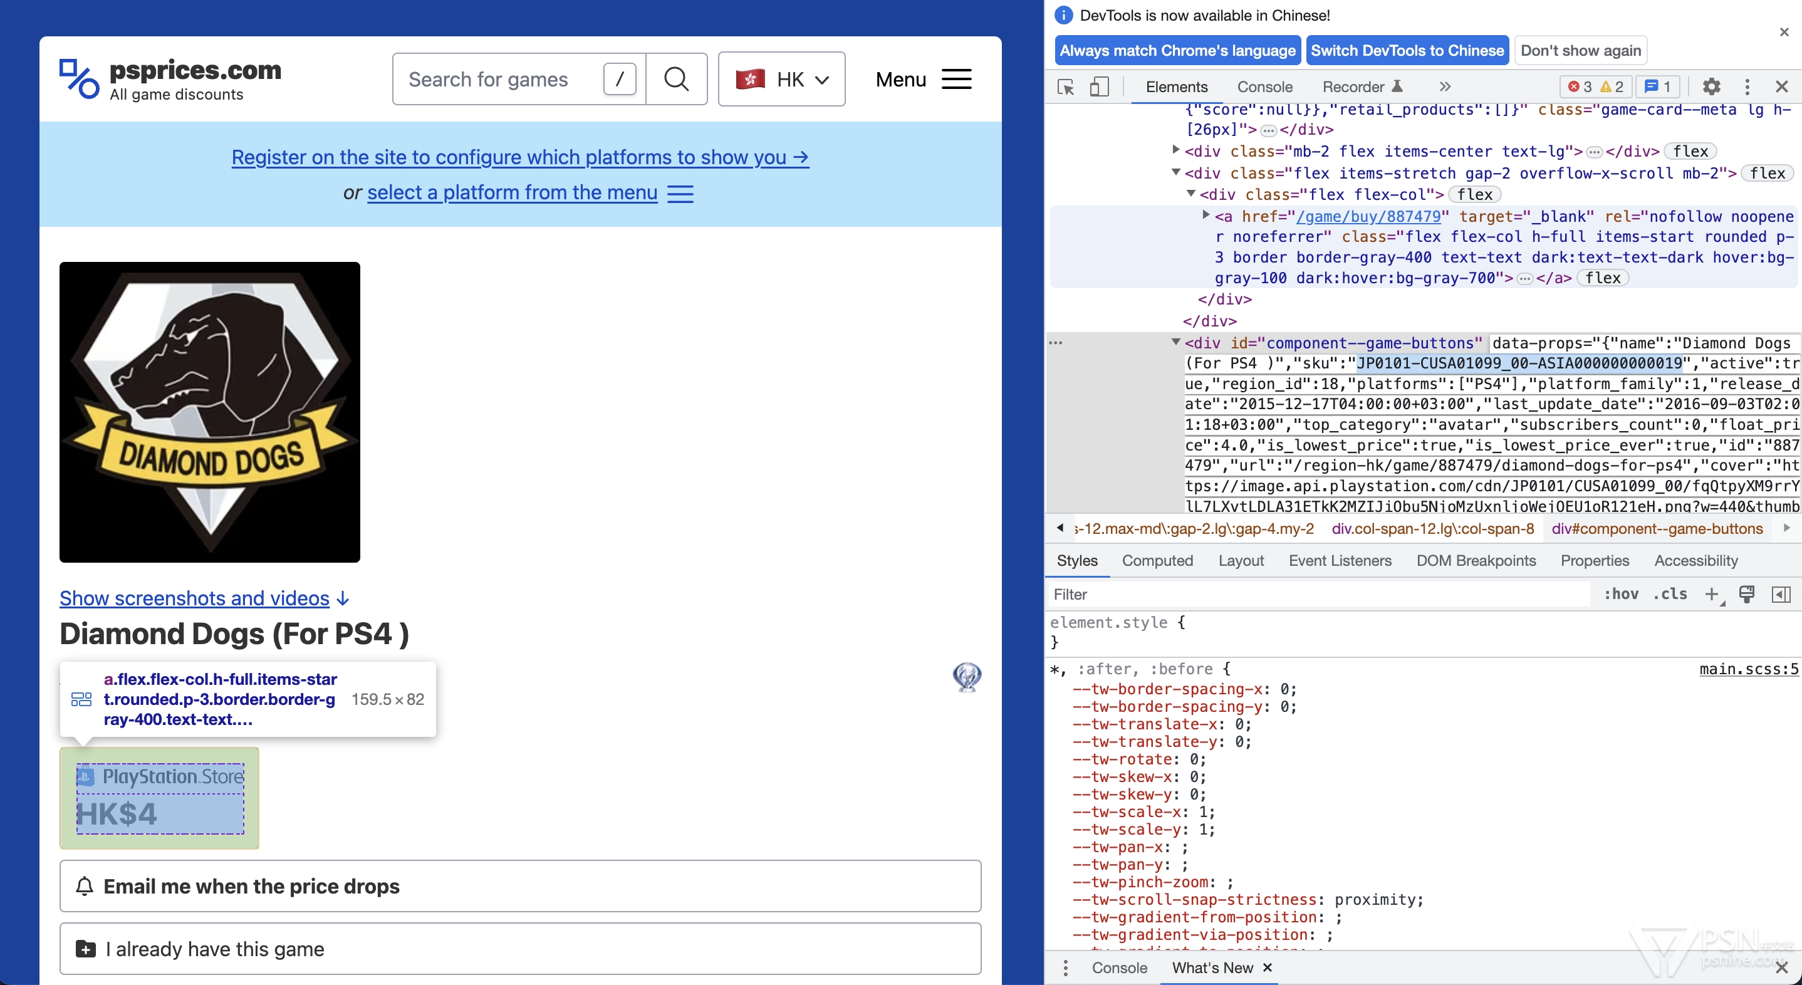Viewport: 1802px width, 985px height.
Task: Expand collapsed content ellipsis in anchor node
Action: click(x=1524, y=278)
